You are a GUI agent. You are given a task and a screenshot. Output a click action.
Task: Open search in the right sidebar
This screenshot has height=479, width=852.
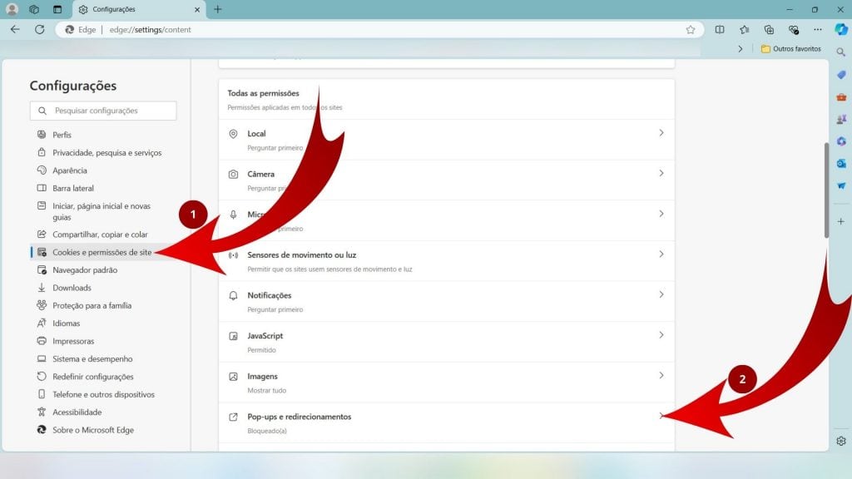[x=841, y=52]
